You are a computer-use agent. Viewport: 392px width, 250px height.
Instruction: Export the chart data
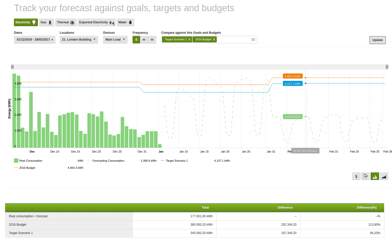[365, 176]
